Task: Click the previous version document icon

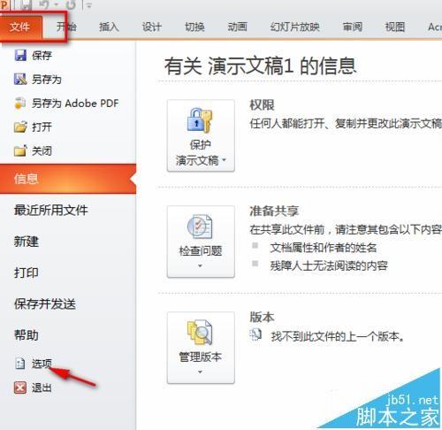Action: [x=255, y=334]
